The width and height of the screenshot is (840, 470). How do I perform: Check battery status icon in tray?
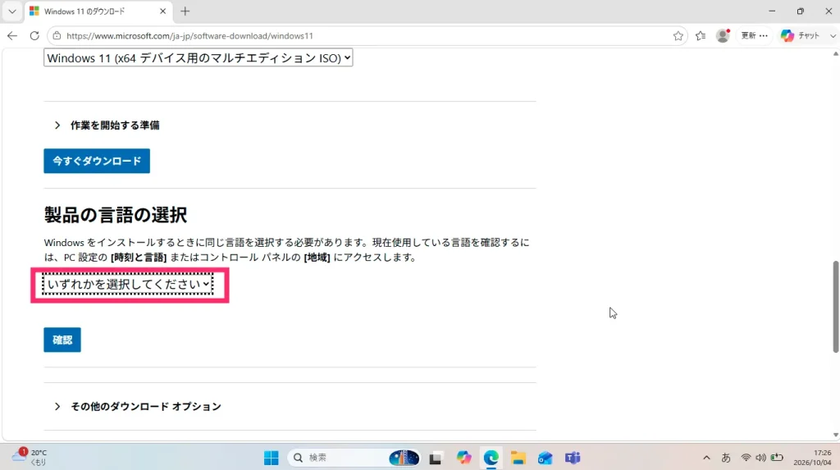point(777,458)
